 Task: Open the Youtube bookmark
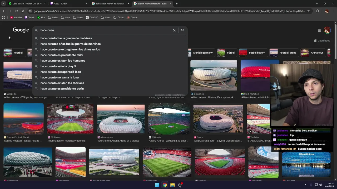pos(16,17)
